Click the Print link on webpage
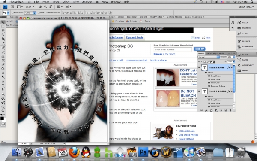This screenshot has width=257, height=161. [x=208, y=38]
